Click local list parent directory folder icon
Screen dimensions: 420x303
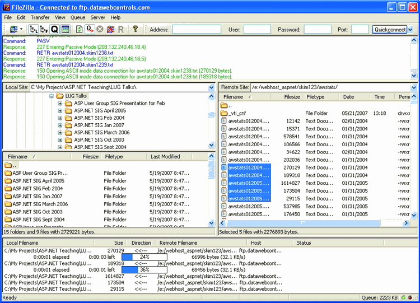point(8,165)
